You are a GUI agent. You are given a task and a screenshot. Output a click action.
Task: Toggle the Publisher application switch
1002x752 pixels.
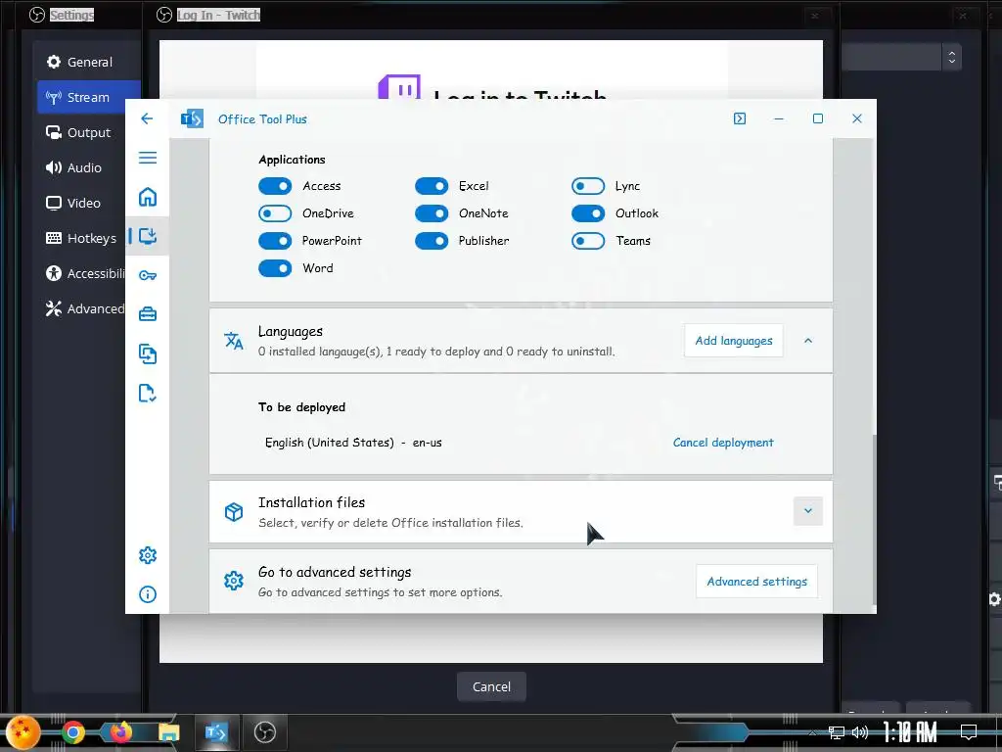tap(432, 241)
